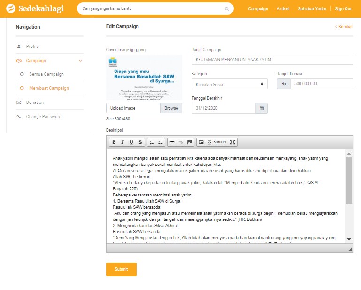The image size is (361, 290).
Task: Click 'Beberapa keutamaan mencintai anak yatim:'
Action: (153, 195)
